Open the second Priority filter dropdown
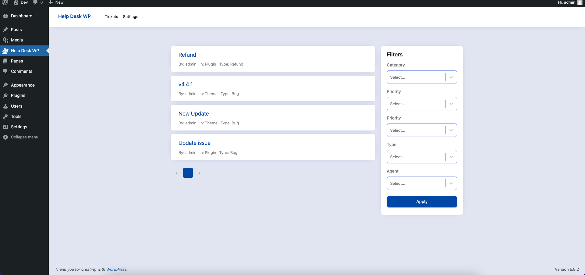Screen dimensions: 585x275 tap(422, 130)
